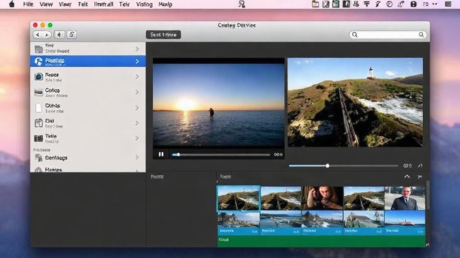Select the 'Reees' sidebar row label
Viewport: 460px width, 258px height.
(x=52, y=75)
